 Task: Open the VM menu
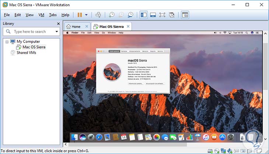tap(41, 15)
